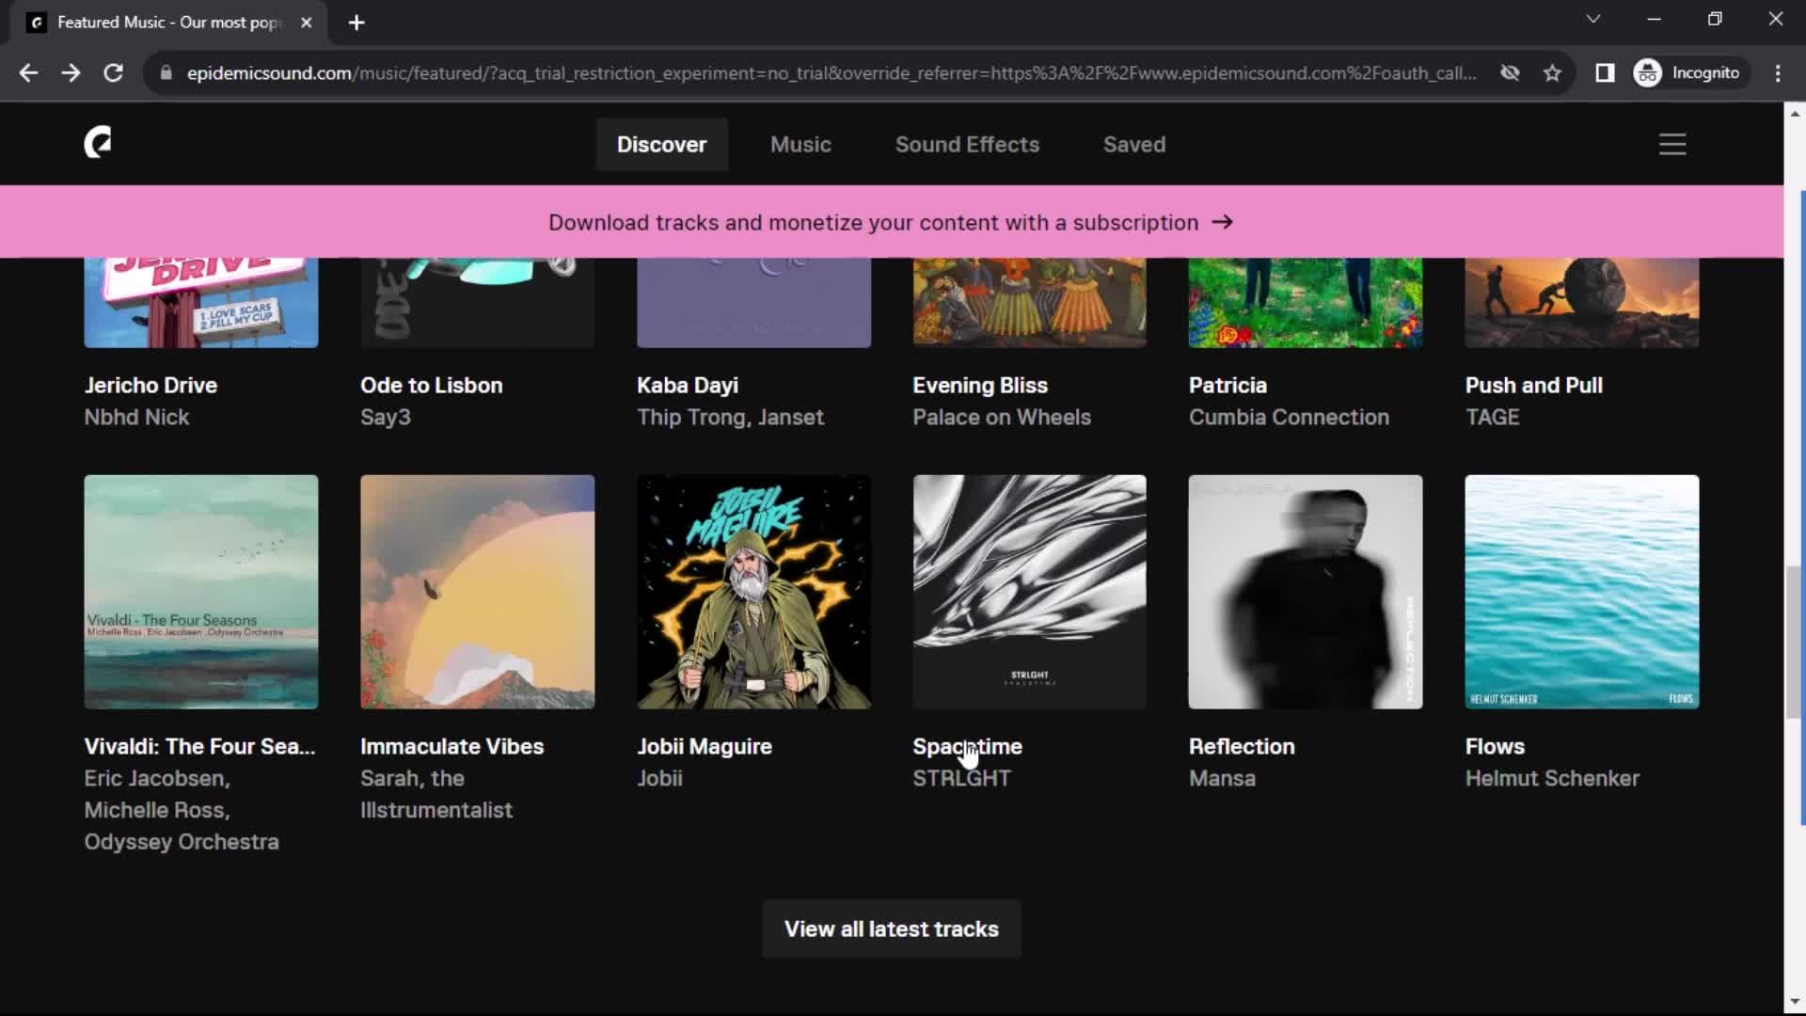Select the Discover tab
Image resolution: width=1806 pixels, height=1016 pixels.
(661, 144)
